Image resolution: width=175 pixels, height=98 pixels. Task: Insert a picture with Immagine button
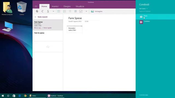coord(97,11)
